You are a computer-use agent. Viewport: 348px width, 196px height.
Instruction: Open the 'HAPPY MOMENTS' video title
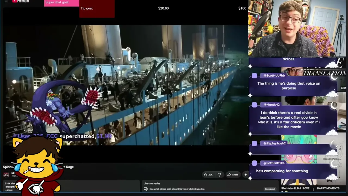click(328, 188)
